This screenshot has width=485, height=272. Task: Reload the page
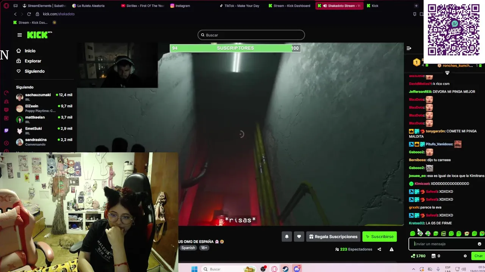29,14
